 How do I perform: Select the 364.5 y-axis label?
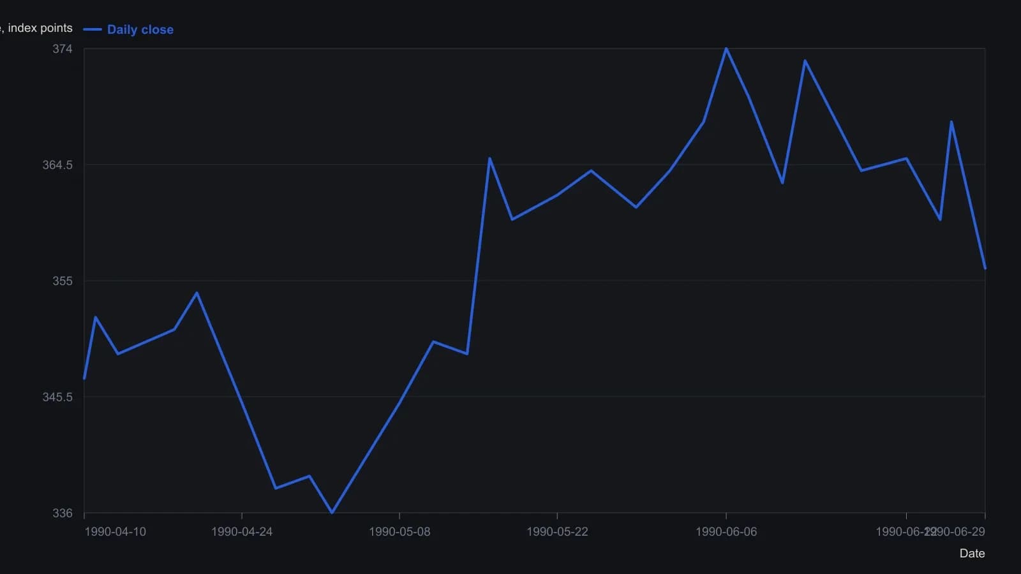[x=57, y=165]
